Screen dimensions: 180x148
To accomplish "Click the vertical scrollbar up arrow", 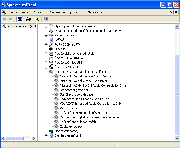I will coord(177,26).
